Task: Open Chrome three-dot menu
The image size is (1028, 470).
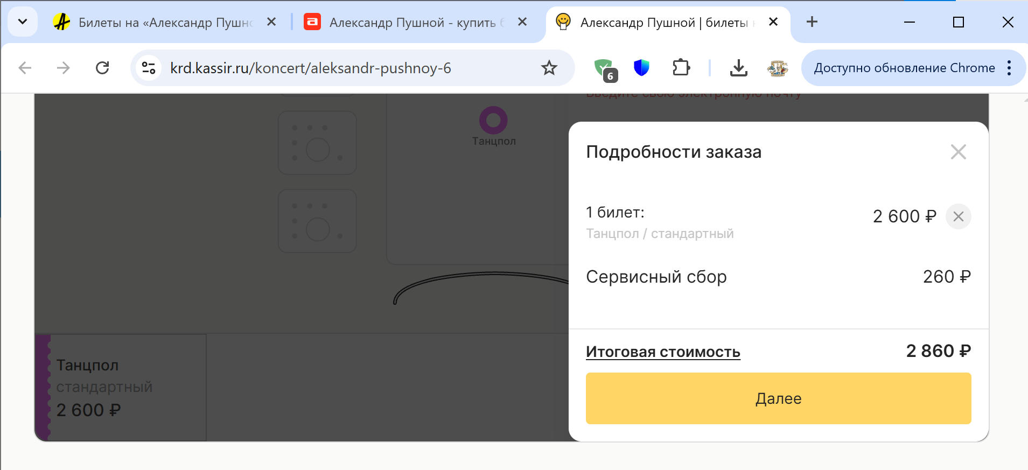Action: click(x=1009, y=68)
